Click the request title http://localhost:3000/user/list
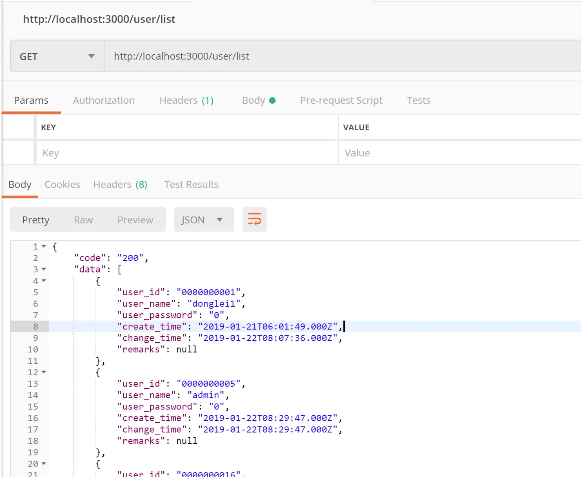Image resolution: width=581 pixels, height=477 pixels. tap(99, 19)
